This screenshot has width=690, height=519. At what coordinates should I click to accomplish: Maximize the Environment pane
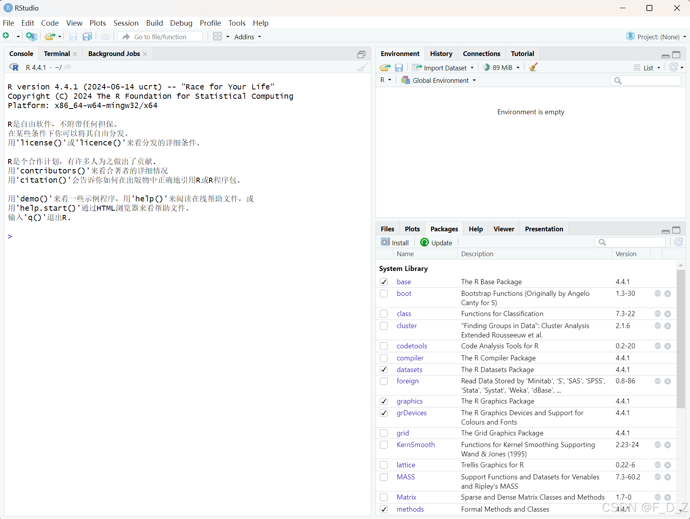click(x=676, y=55)
